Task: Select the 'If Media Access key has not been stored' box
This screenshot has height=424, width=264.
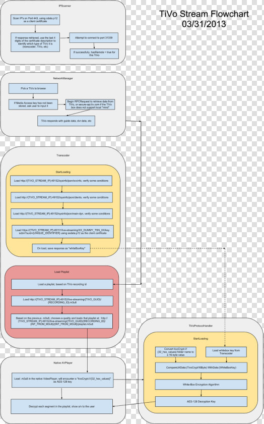Action: pyautogui.click(x=33, y=104)
